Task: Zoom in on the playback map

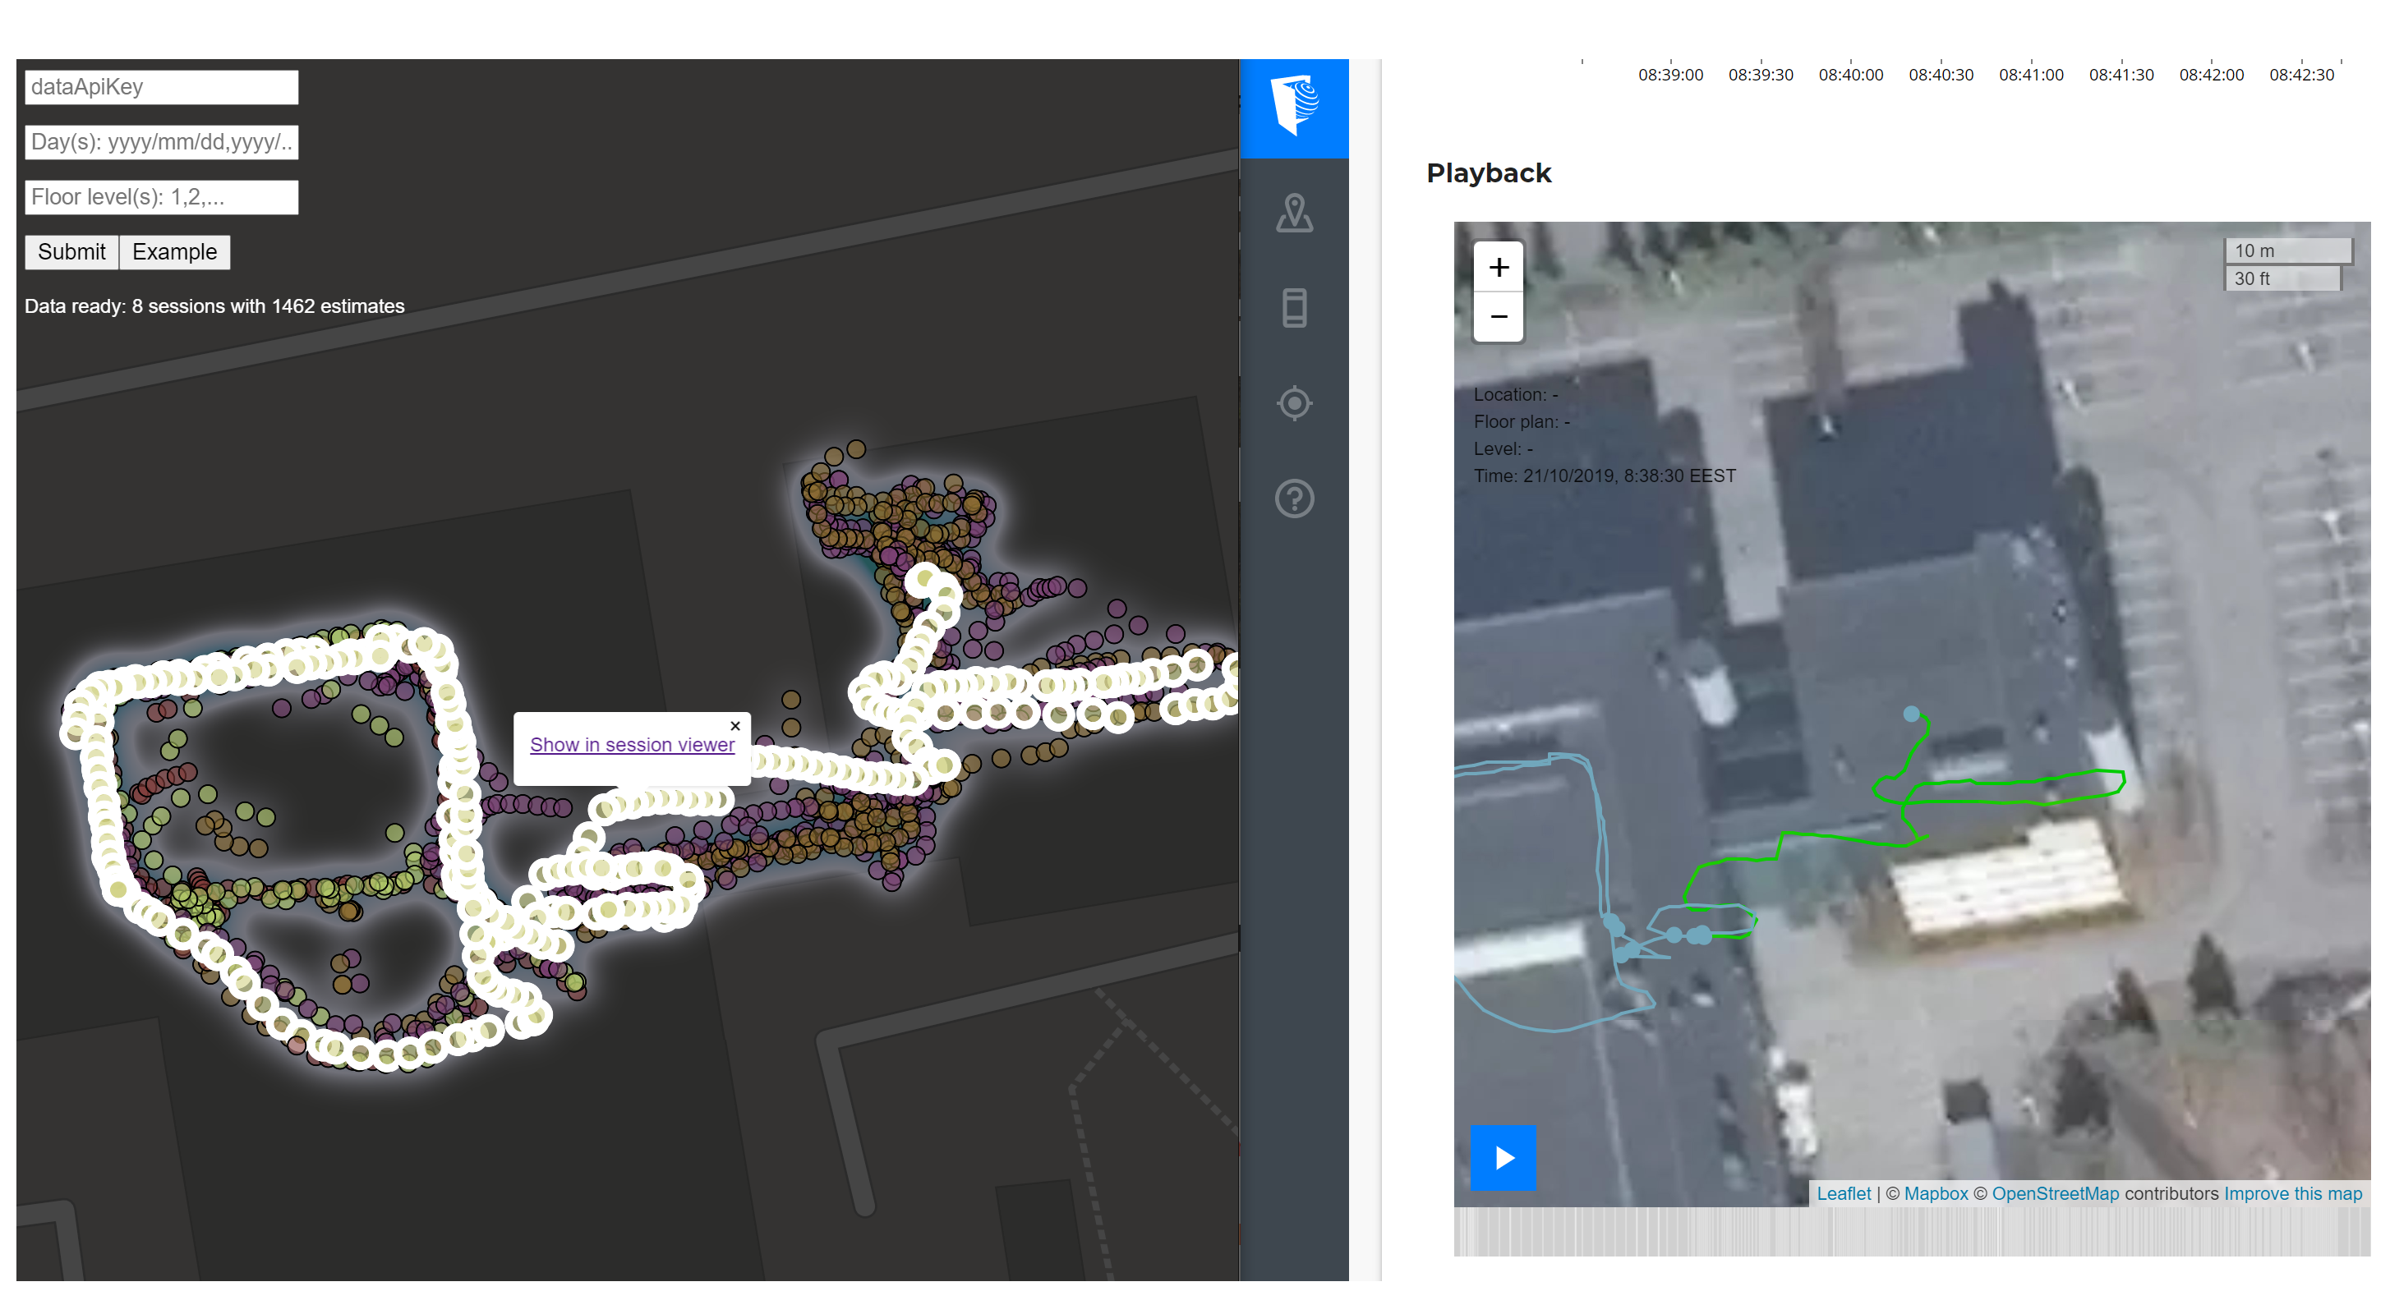Action: 1498,268
